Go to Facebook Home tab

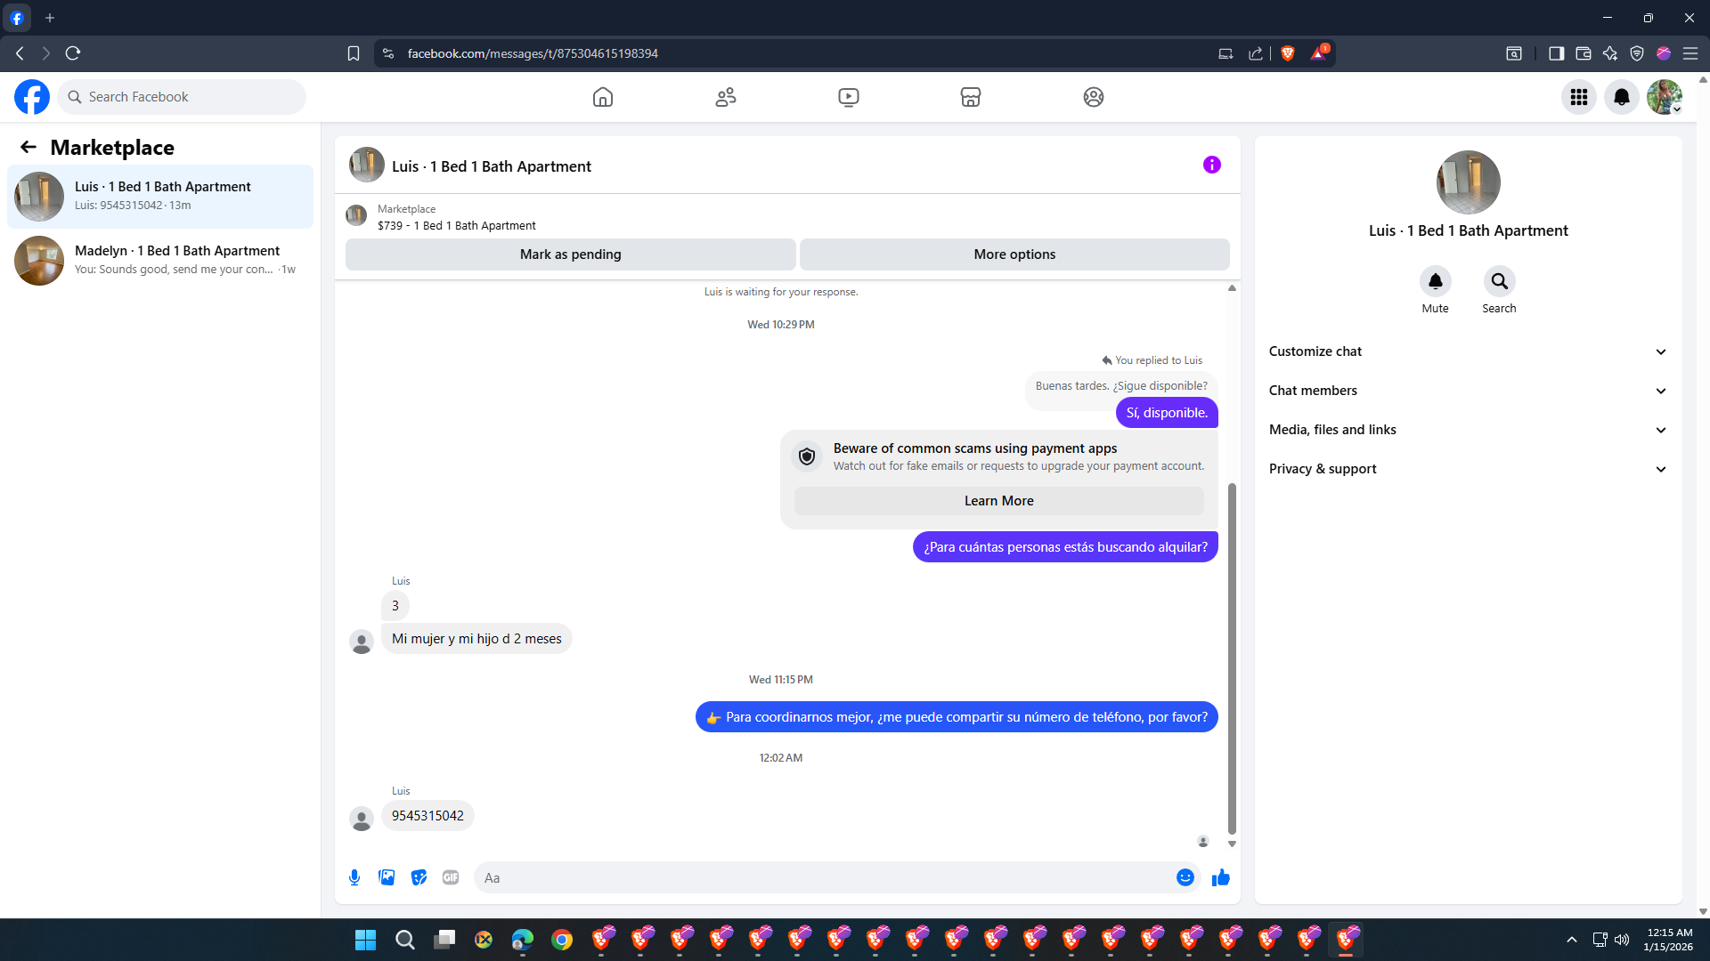click(603, 97)
